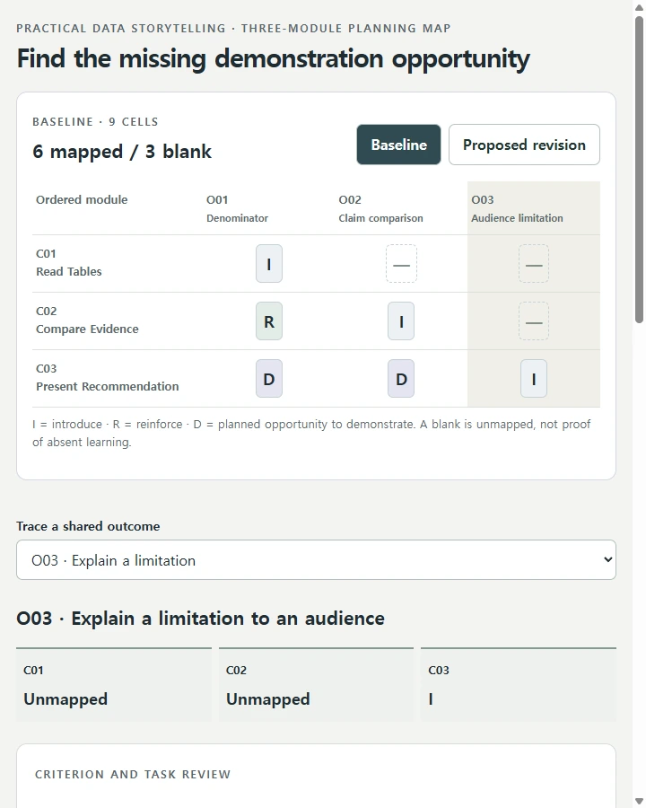Click the C01 Unmapped trace card

(114, 684)
